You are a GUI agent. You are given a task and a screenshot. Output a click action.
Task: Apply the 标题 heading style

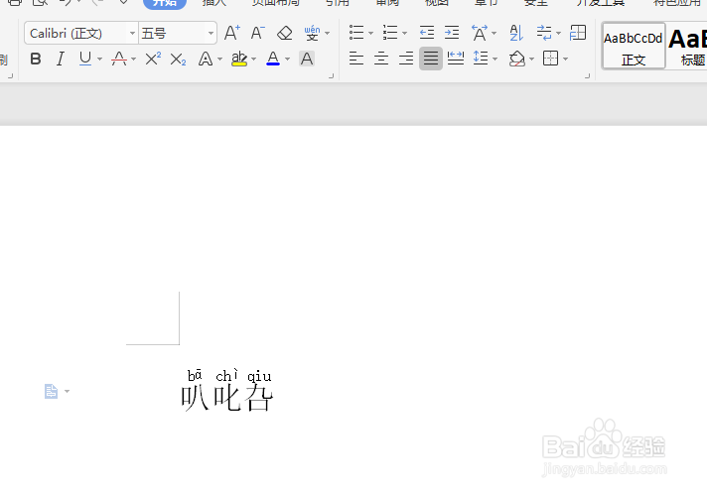tap(687, 46)
